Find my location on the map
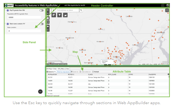 coord(48,22)
